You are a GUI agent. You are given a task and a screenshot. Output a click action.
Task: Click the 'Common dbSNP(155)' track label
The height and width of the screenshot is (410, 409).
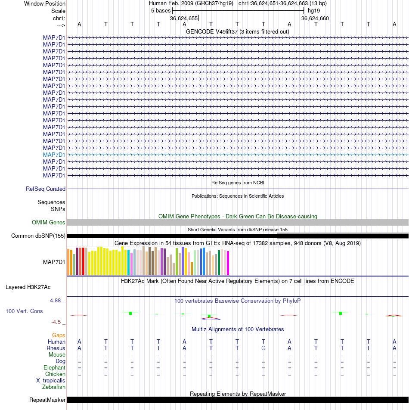[x=38, y=236]
